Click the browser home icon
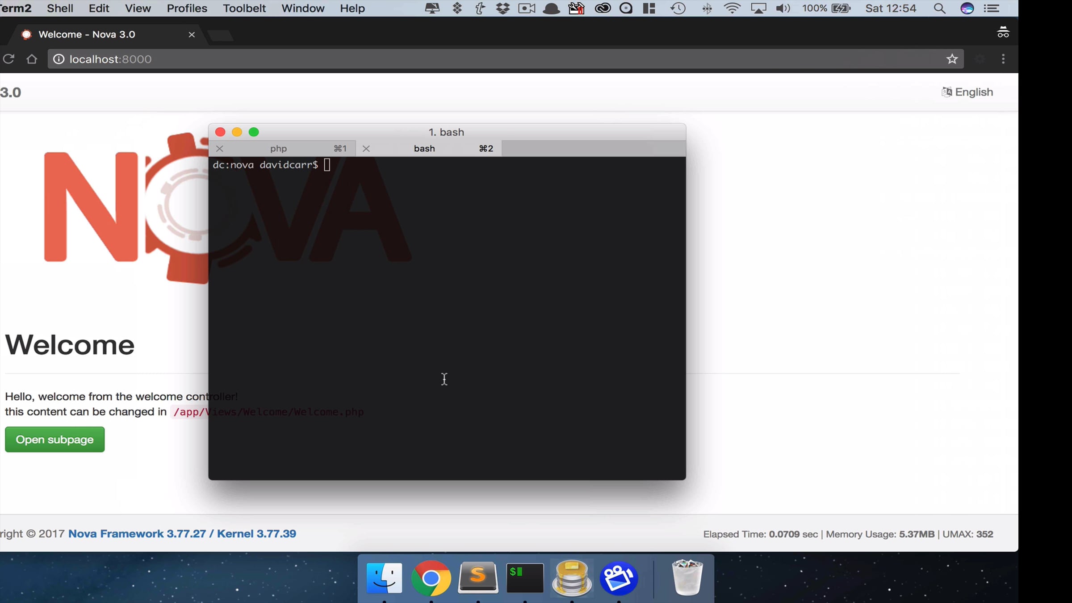Viewport: 1072px width, 603px height. click(x=32, y=59)
